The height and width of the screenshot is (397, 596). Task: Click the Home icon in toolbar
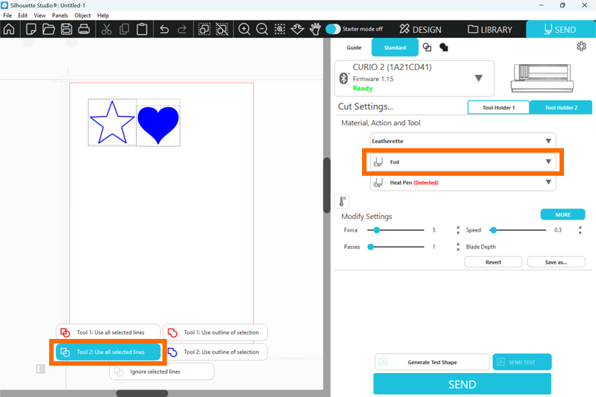pos(9,30)
